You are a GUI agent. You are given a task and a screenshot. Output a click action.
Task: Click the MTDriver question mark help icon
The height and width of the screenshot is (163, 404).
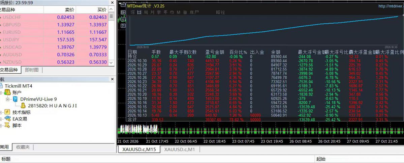pyautogui.click(x=123, y=26)
